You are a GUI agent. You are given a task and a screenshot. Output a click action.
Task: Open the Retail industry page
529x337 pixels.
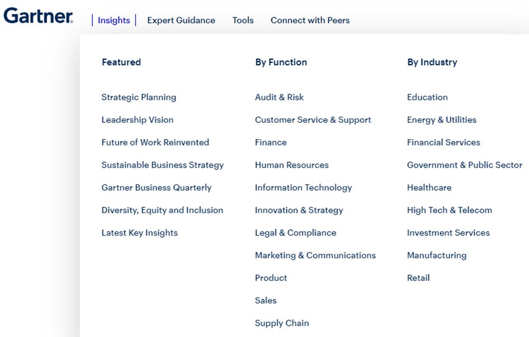click(418, 278)
